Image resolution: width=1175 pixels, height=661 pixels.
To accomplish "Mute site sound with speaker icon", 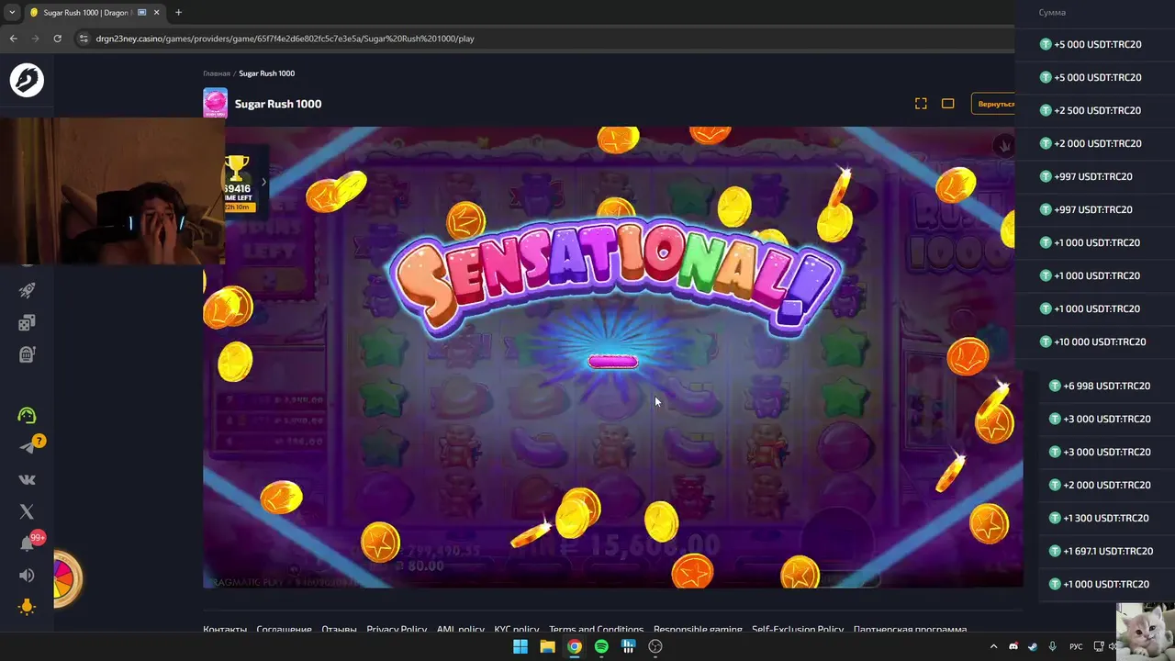I will tap(27, 576).
